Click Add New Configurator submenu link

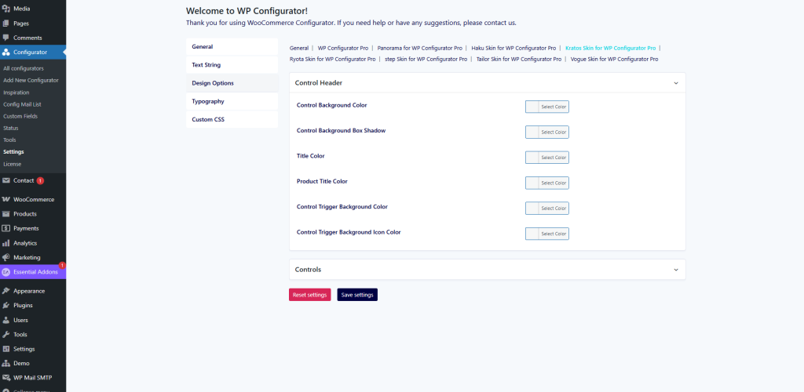(x=31, y=80)
